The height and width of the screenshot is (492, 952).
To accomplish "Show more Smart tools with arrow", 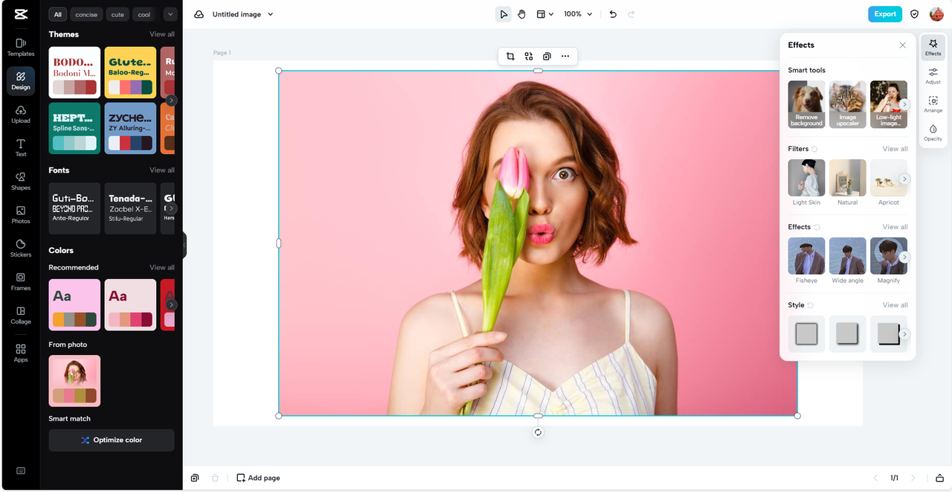I will [x=904, y=104].
